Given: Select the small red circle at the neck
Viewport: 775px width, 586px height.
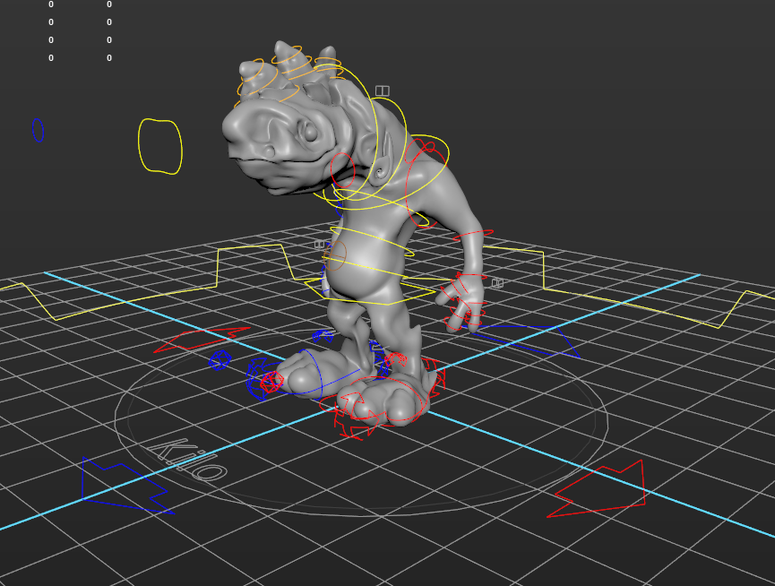Looking at the screenshot, I should click(342, 170).
